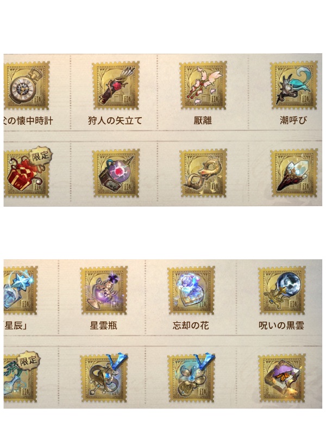Select the golden hand key stamp
This screenshot has height=434, width=326.
(x=203, y=173)
